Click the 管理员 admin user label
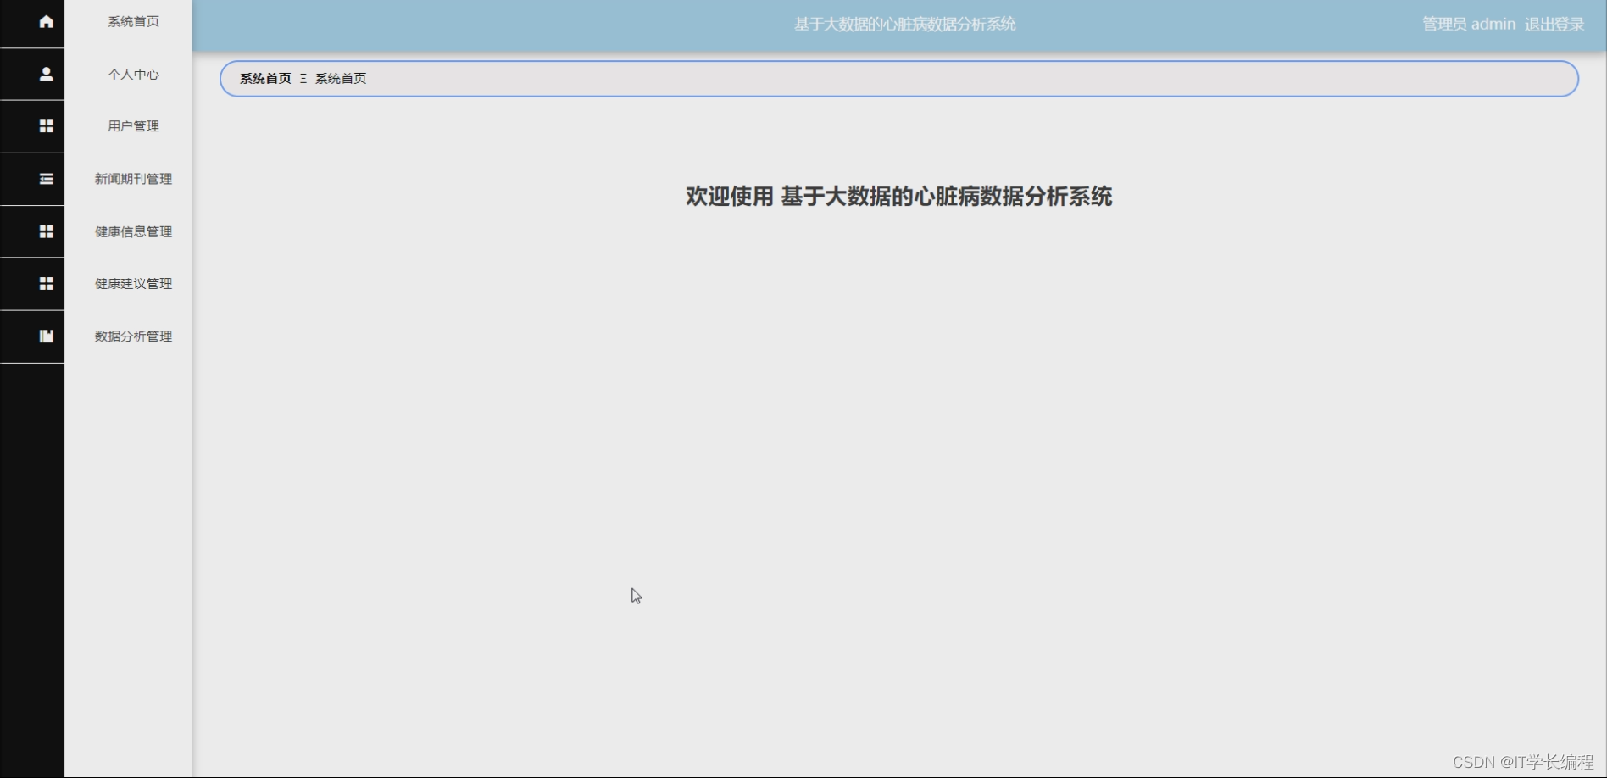 1469,25
